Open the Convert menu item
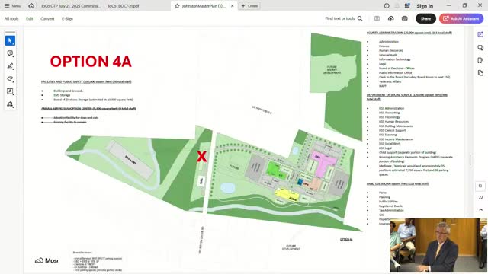 pyautogui.click(x=47, y=18)
